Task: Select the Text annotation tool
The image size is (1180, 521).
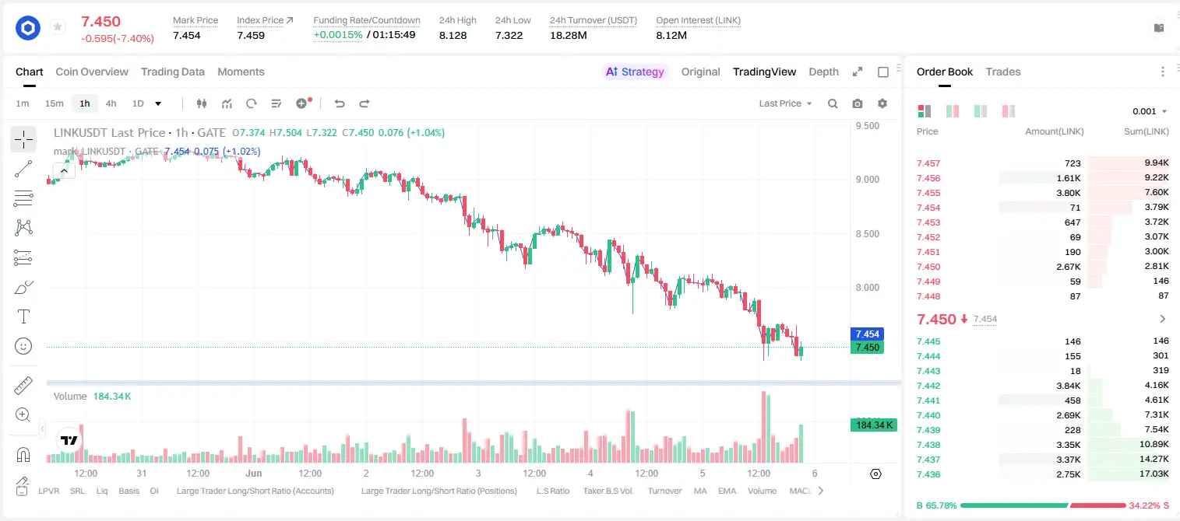Action: pos(23,316)
